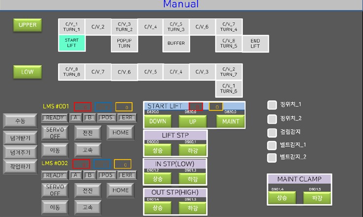Select the C/V_5 tile in LOW row

pos(151,72)
